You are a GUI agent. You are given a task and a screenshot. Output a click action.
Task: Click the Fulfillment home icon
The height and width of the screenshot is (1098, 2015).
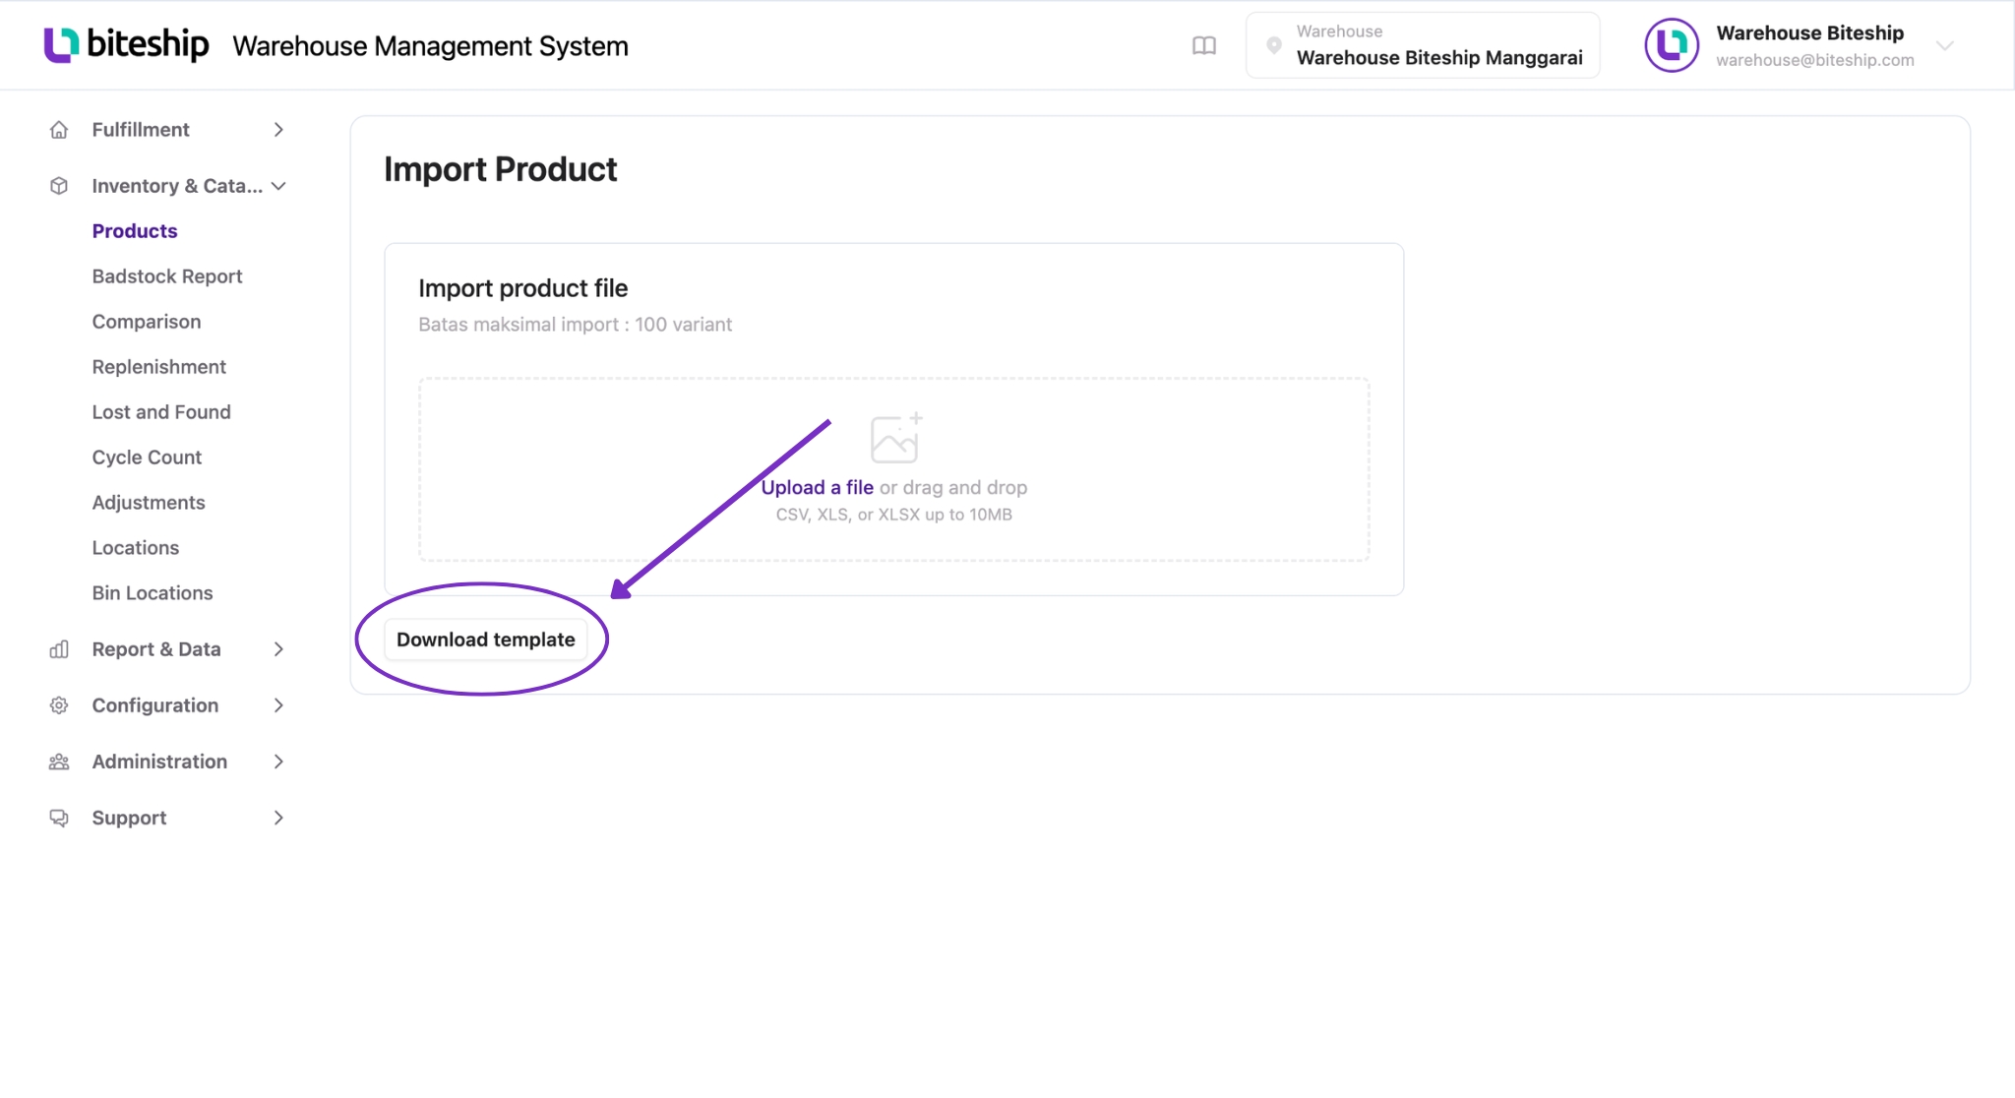59,130
